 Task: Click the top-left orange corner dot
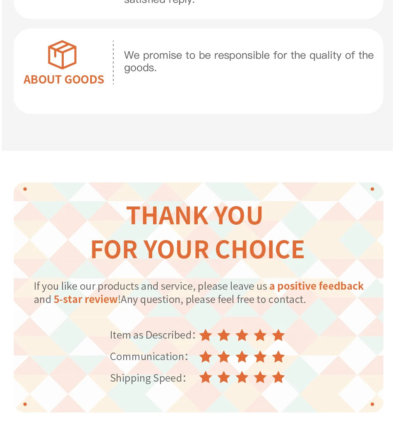[x=25, y=189]
